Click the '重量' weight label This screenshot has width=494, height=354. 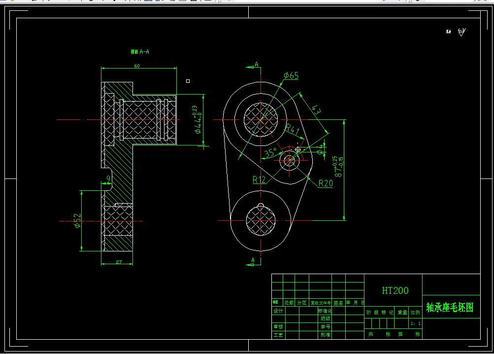tap(402, 313)
